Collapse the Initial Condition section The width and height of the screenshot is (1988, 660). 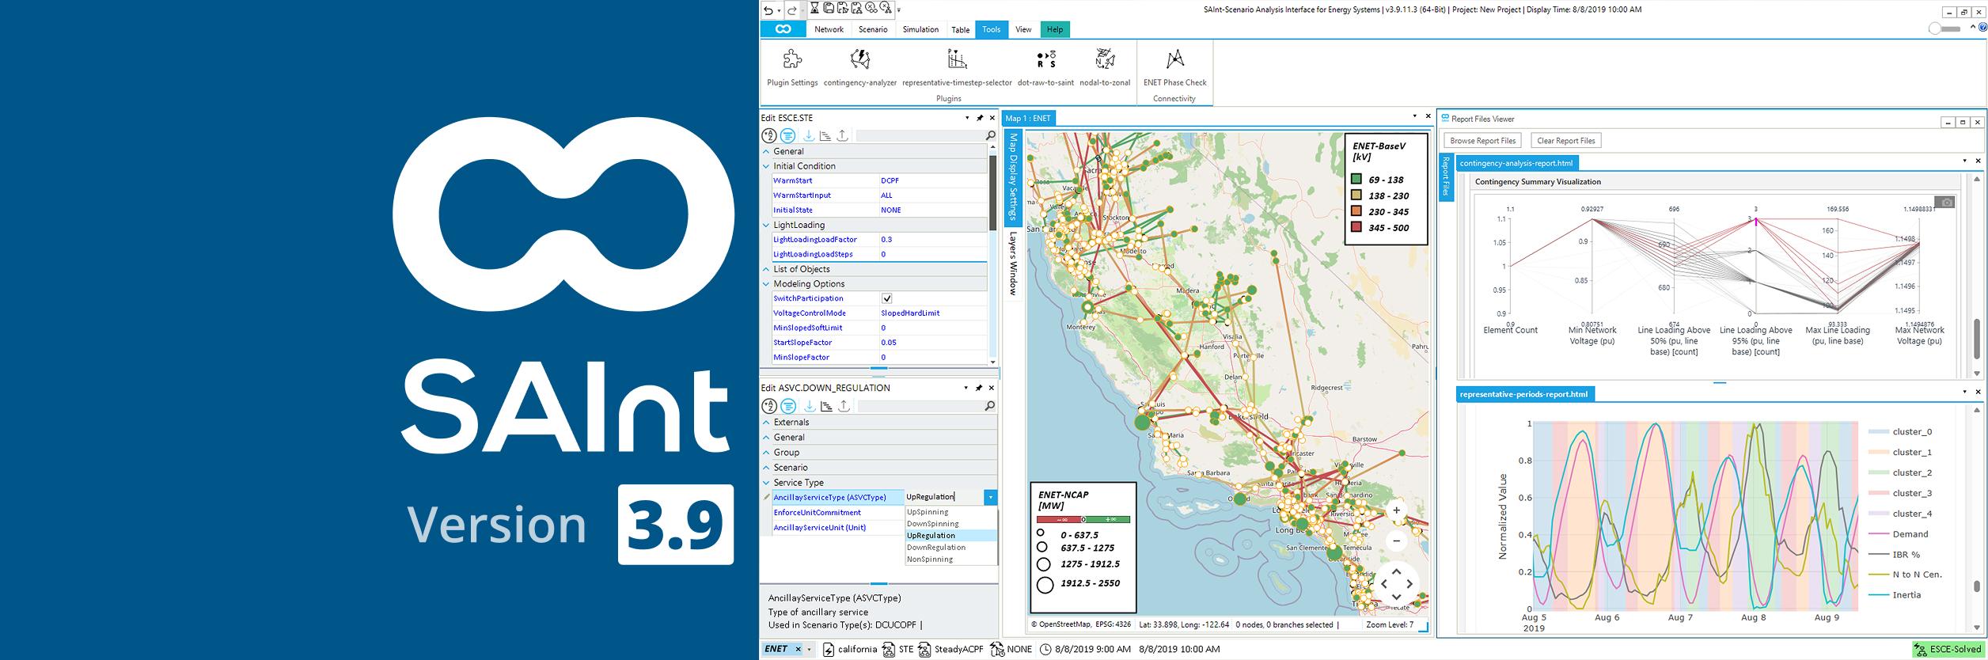tap(766, 166)
